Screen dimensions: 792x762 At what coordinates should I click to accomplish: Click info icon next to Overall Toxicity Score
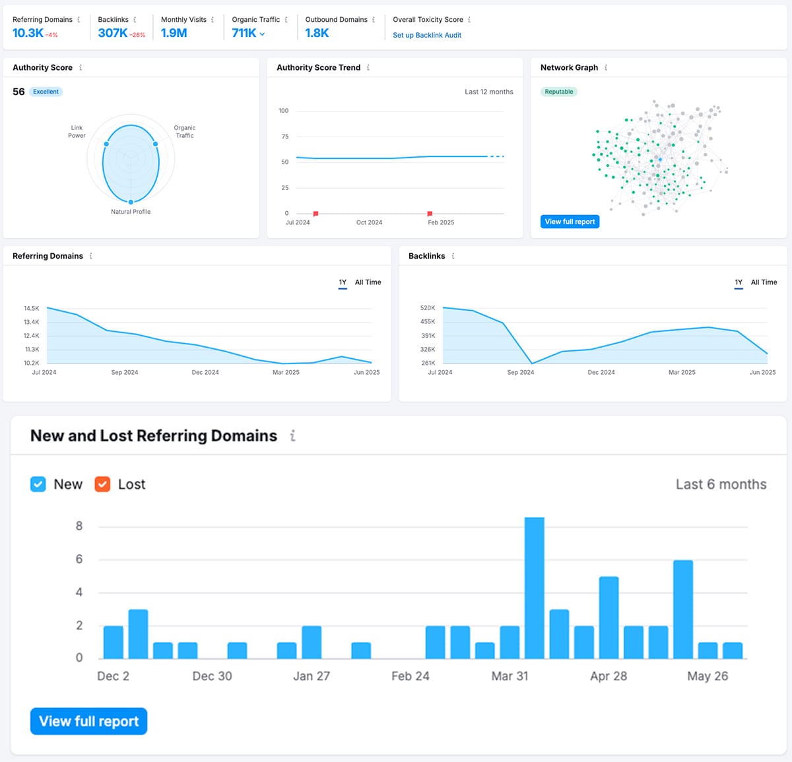[x=469, y=20]
